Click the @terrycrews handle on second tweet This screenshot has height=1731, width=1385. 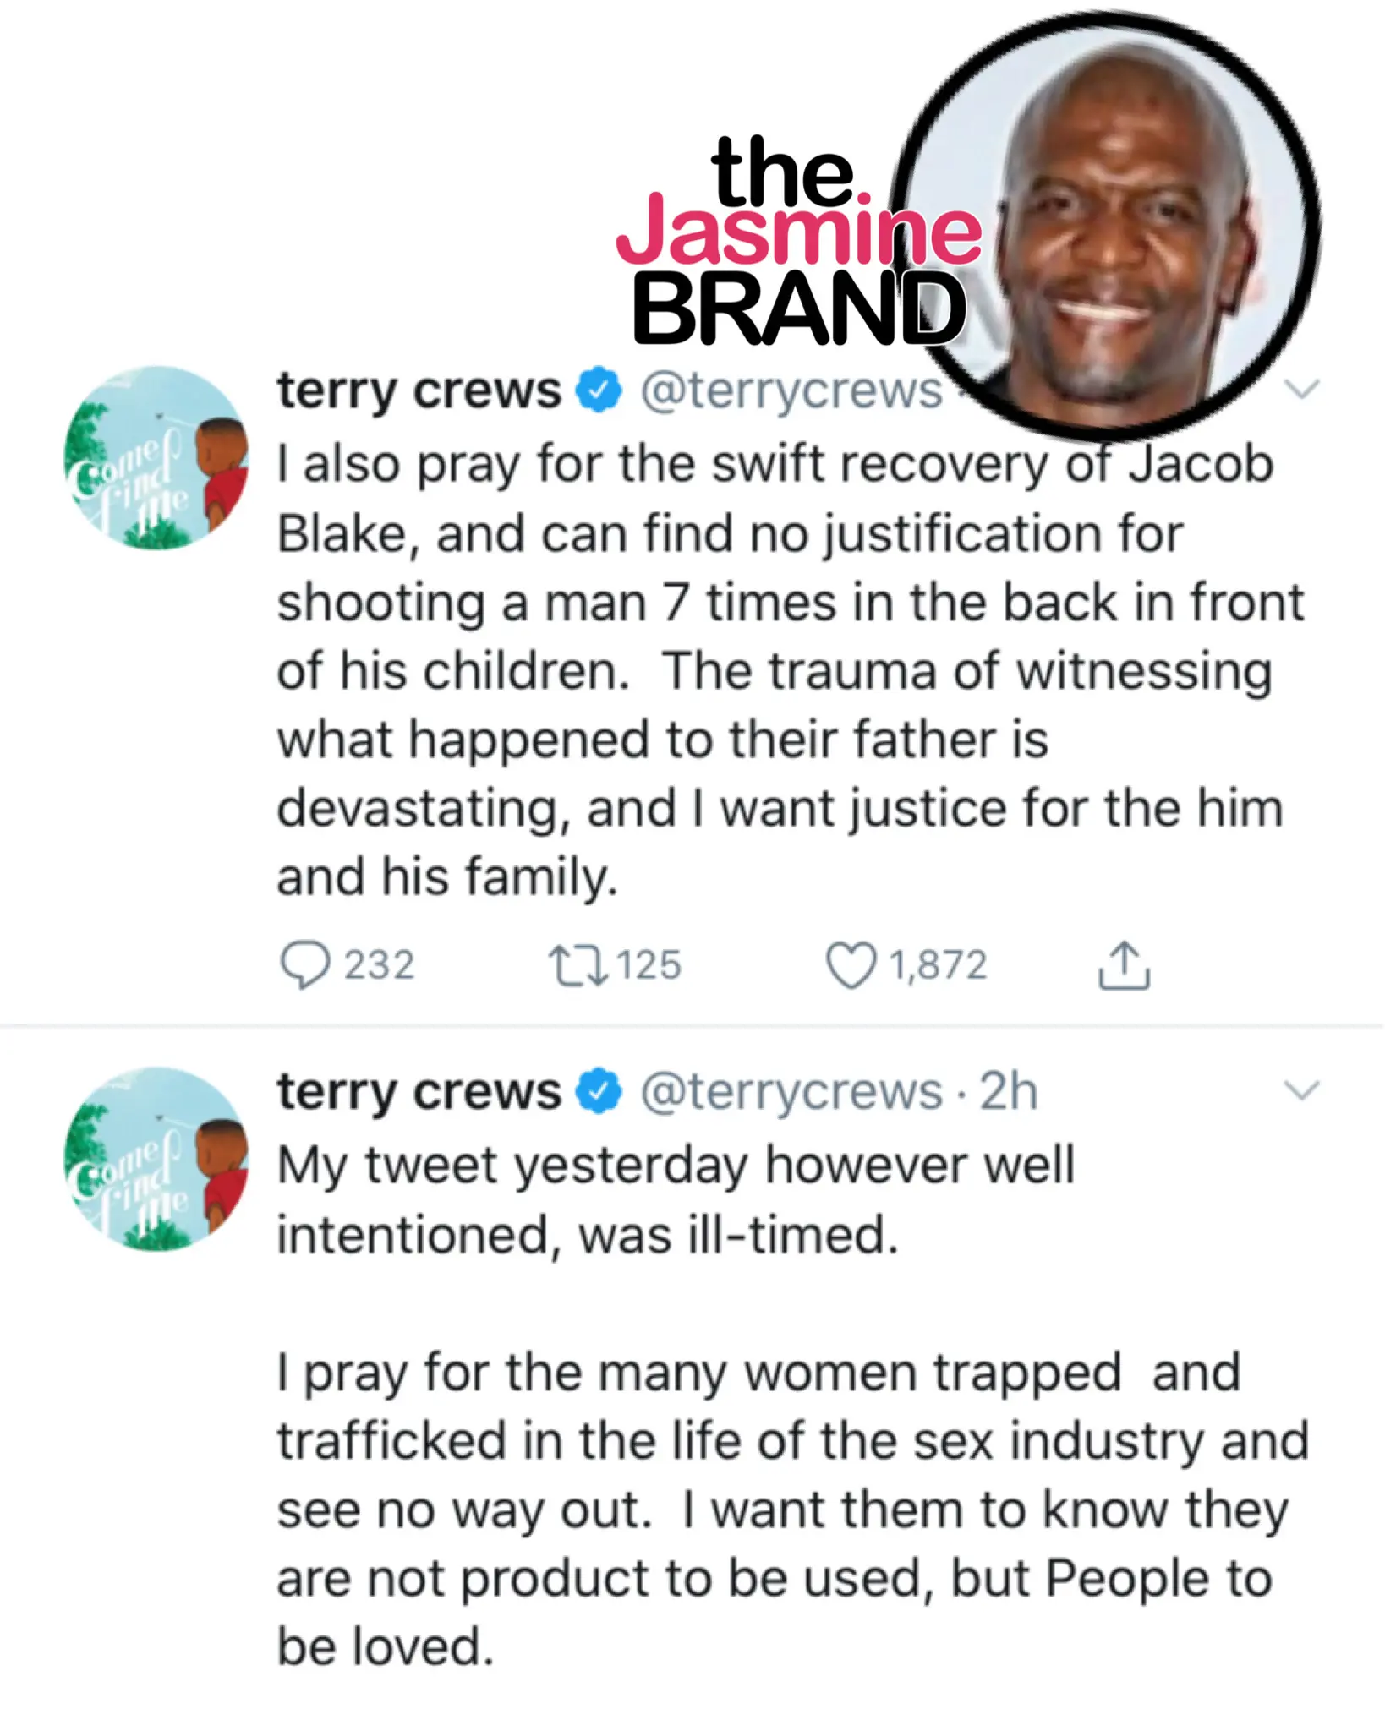791,1091
